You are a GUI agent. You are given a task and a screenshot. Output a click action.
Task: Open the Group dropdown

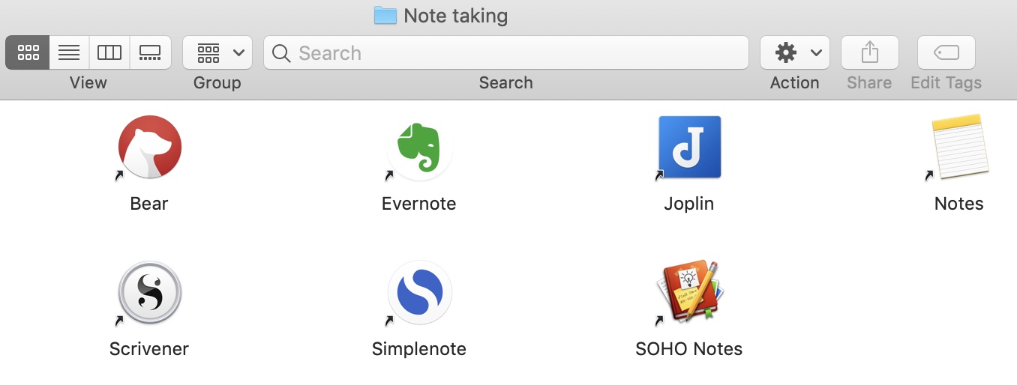(x=217, y=52)
